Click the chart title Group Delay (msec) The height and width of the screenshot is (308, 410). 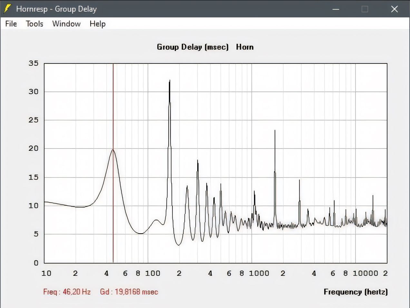click(x=192, y=47)
